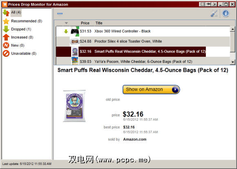Select the Unavailable filter

pyautogui.click(x=20, y=53)
